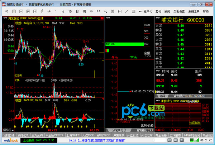Select the 分笔&分价 tab
Viewport: 215px width, 145px height.
coord(119,130)
